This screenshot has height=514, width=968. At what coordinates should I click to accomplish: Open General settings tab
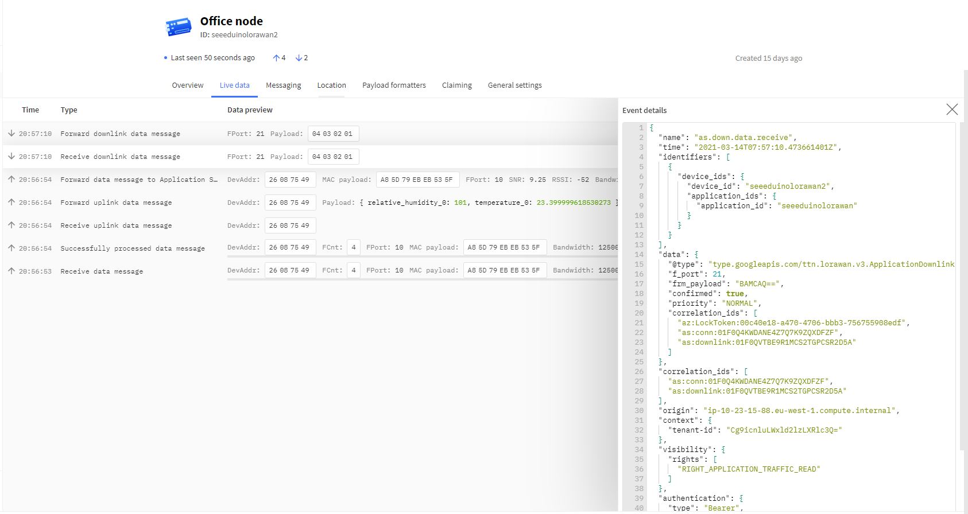click(514, 85)
